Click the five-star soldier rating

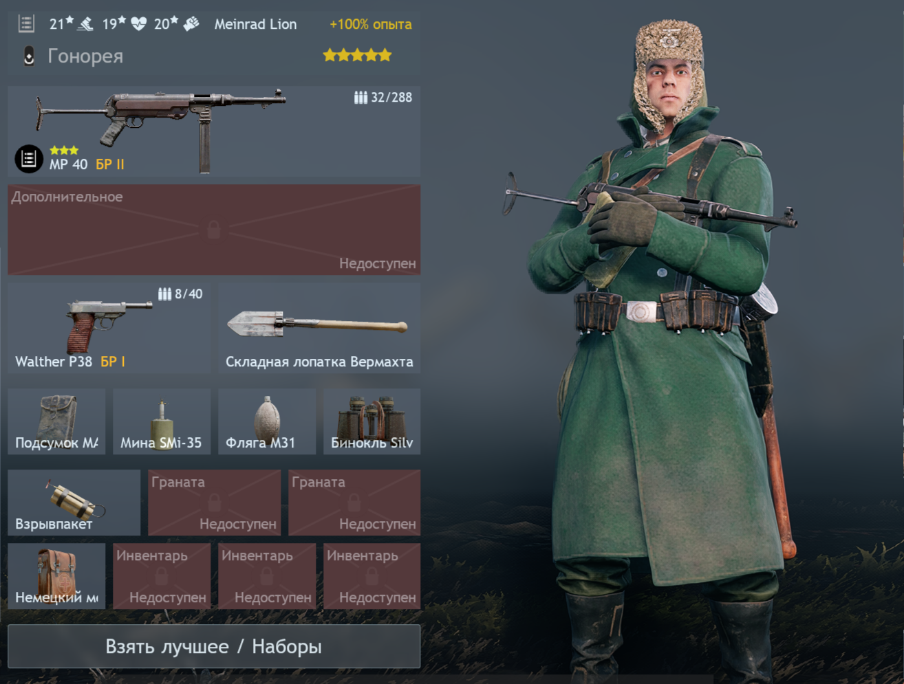[x=357, y=55]
